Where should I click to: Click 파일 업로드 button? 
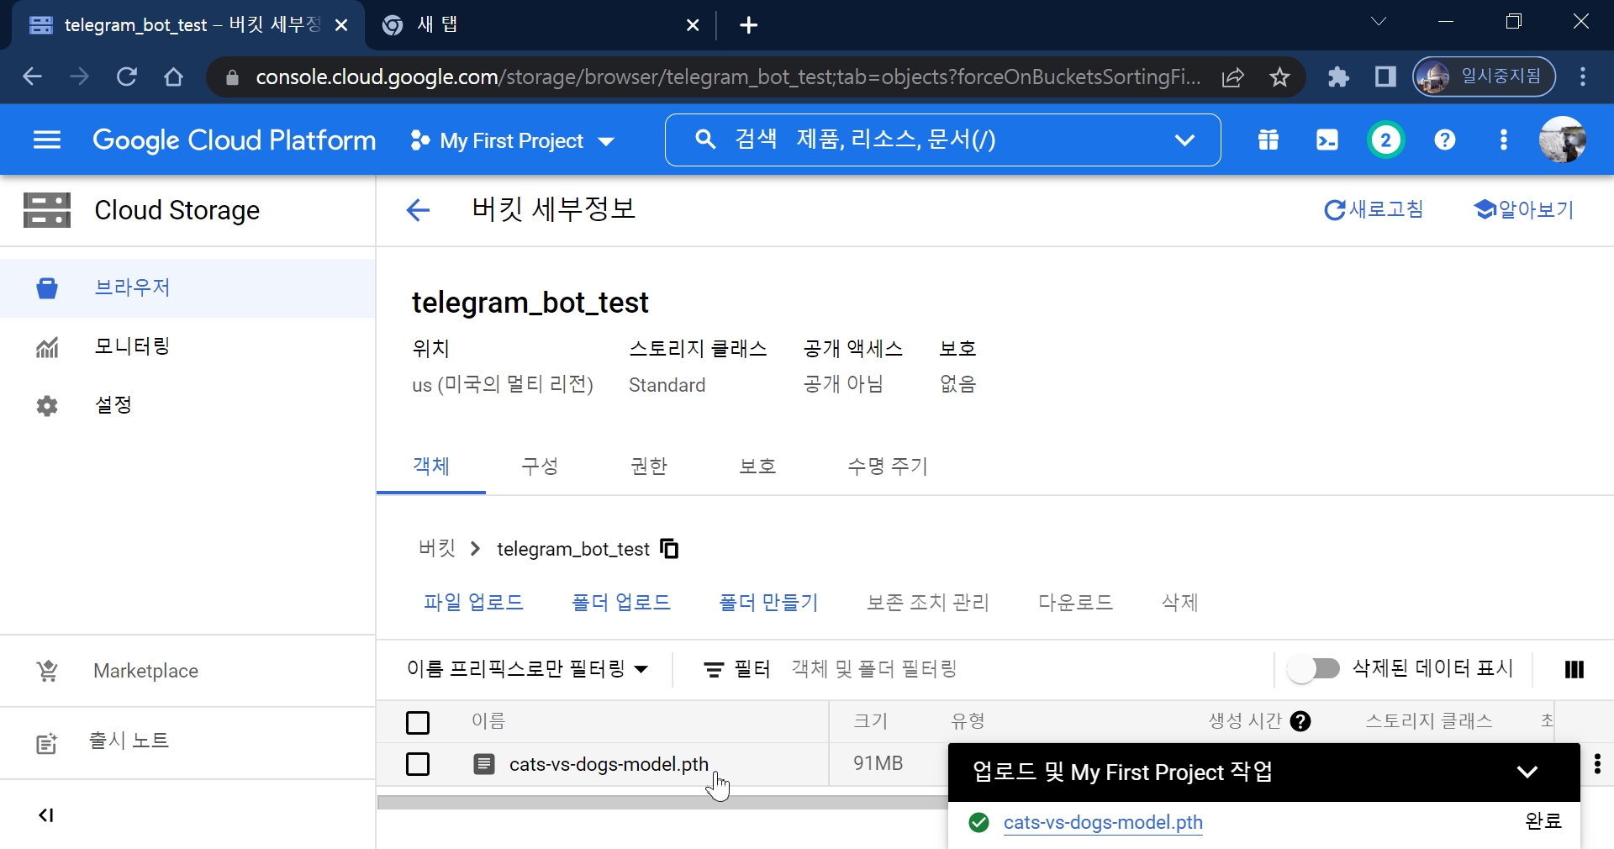(x=473, y=603)
